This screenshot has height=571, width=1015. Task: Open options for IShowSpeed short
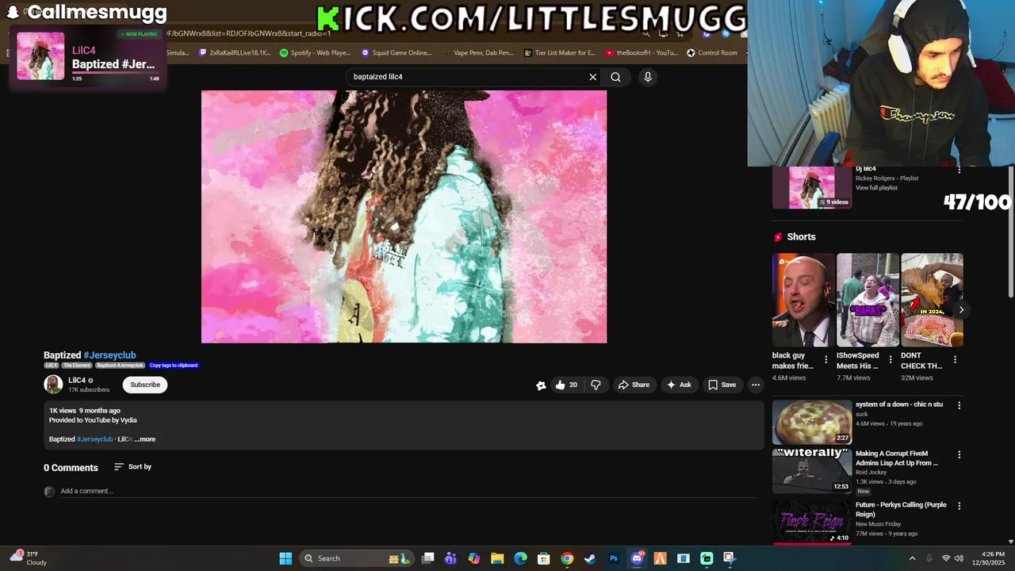click(891, 359)
